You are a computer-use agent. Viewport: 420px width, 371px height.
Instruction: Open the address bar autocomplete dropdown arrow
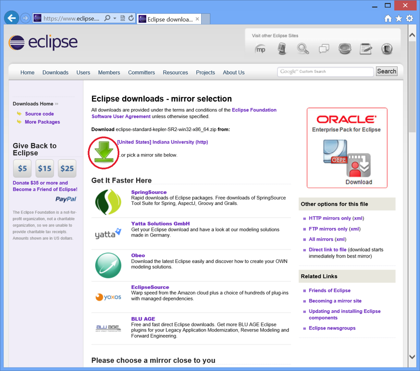(x=115, y=18)
